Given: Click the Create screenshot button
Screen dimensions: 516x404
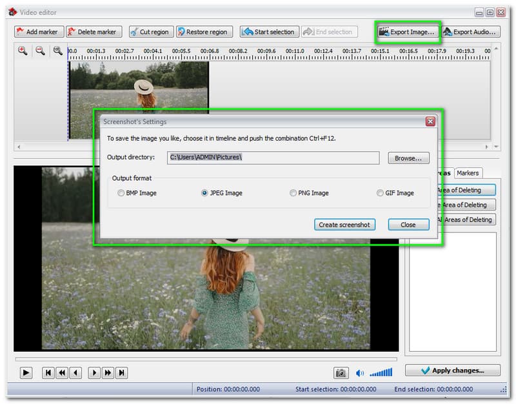Looking at the screenshot, I should (344, 225).
